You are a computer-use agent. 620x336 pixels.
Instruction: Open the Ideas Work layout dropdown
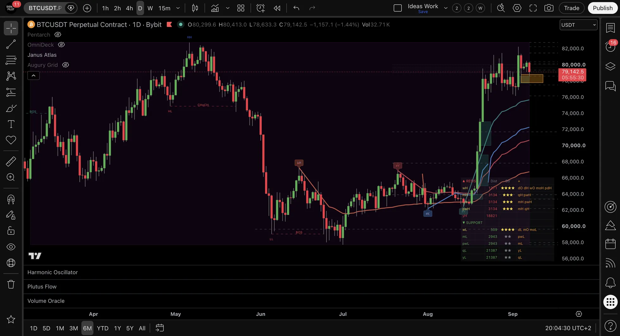pos(446,8)
